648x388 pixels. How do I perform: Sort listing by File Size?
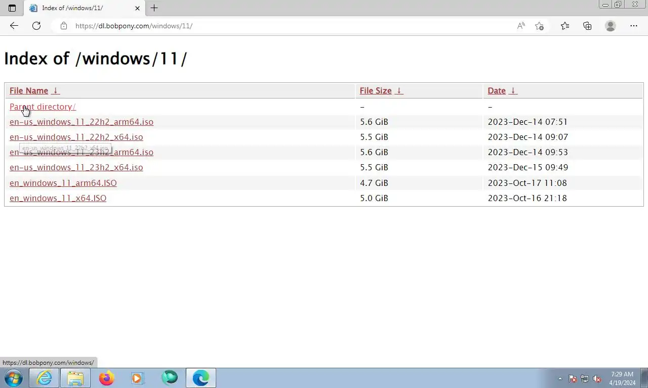376,91
